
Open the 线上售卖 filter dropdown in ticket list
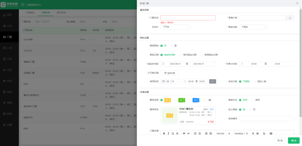coord(89,22)
